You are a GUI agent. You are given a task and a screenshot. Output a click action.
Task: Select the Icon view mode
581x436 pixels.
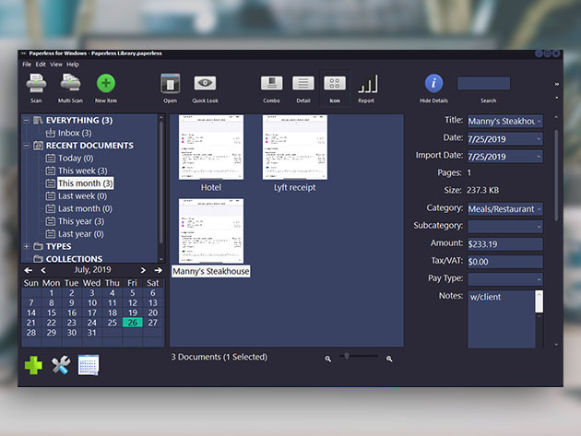(x=335, y=83)
